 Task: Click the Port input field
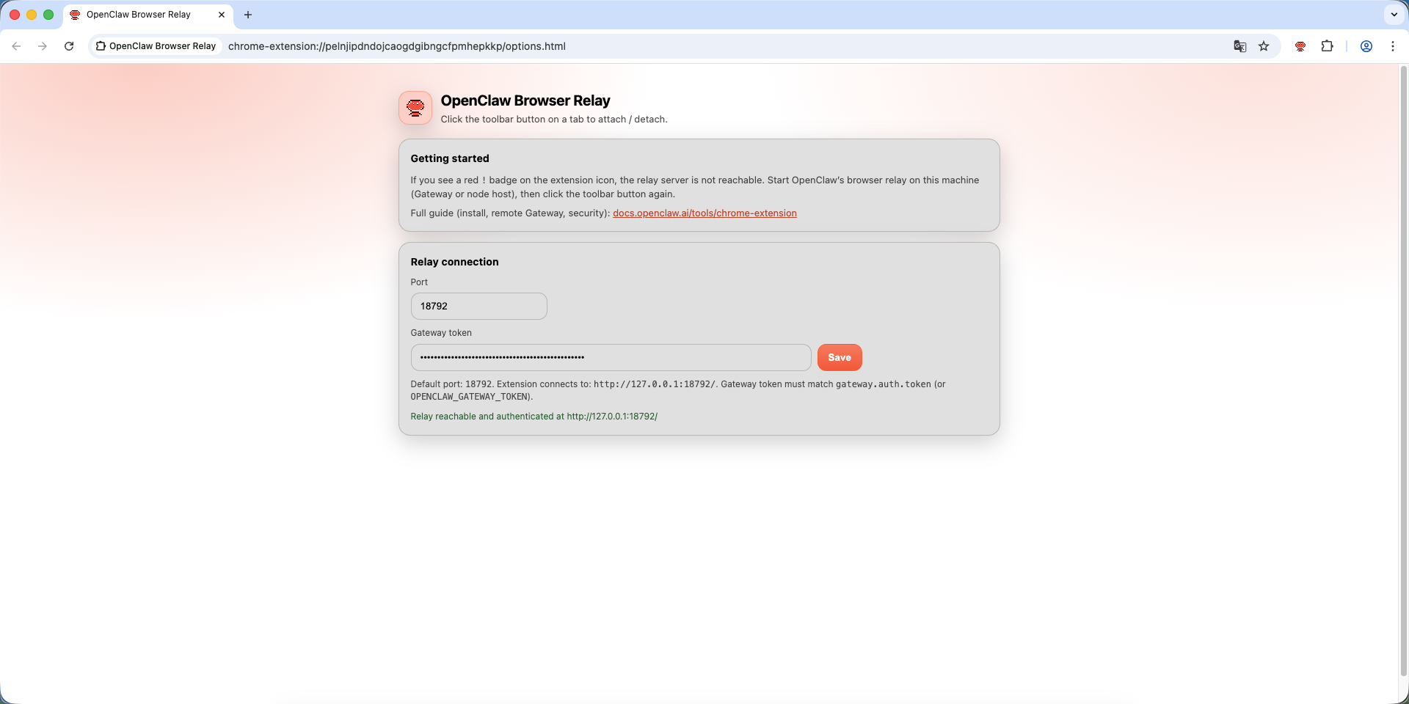[478, 307]
